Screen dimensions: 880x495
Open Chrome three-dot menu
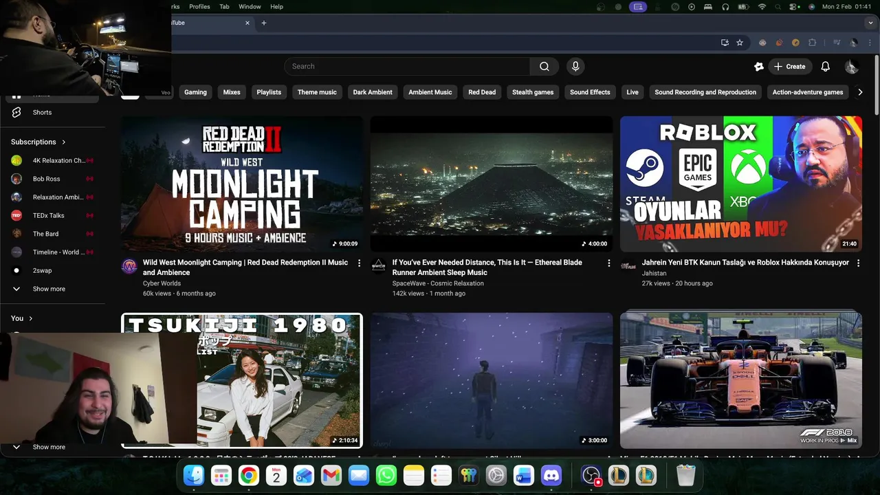point(870,43)
